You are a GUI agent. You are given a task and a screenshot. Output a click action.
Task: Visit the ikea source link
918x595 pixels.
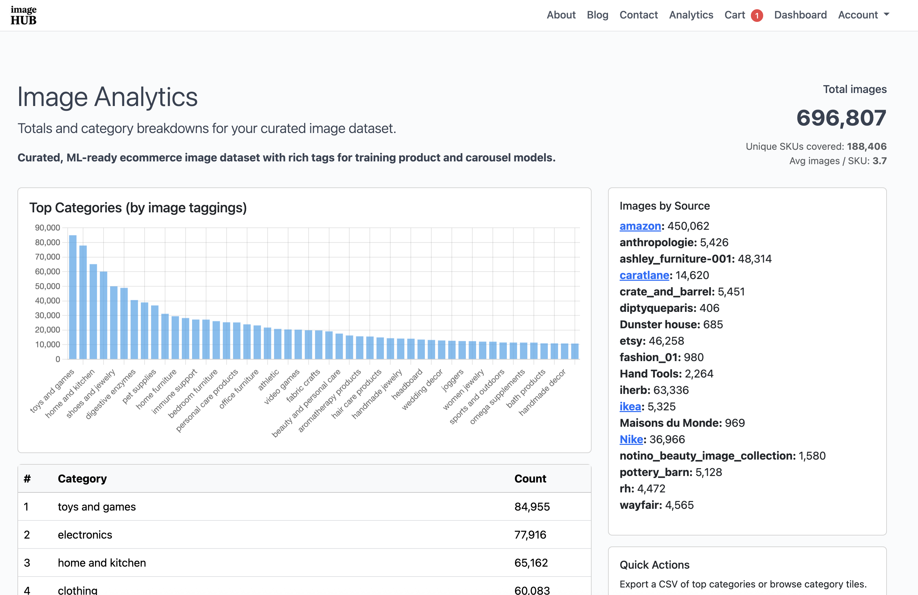(x=630, y=406)
